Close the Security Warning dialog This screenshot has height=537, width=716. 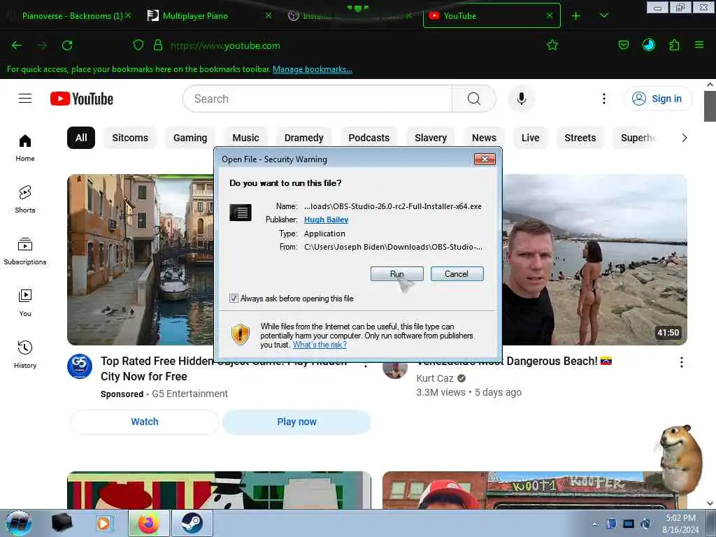[x=485, y=159]
